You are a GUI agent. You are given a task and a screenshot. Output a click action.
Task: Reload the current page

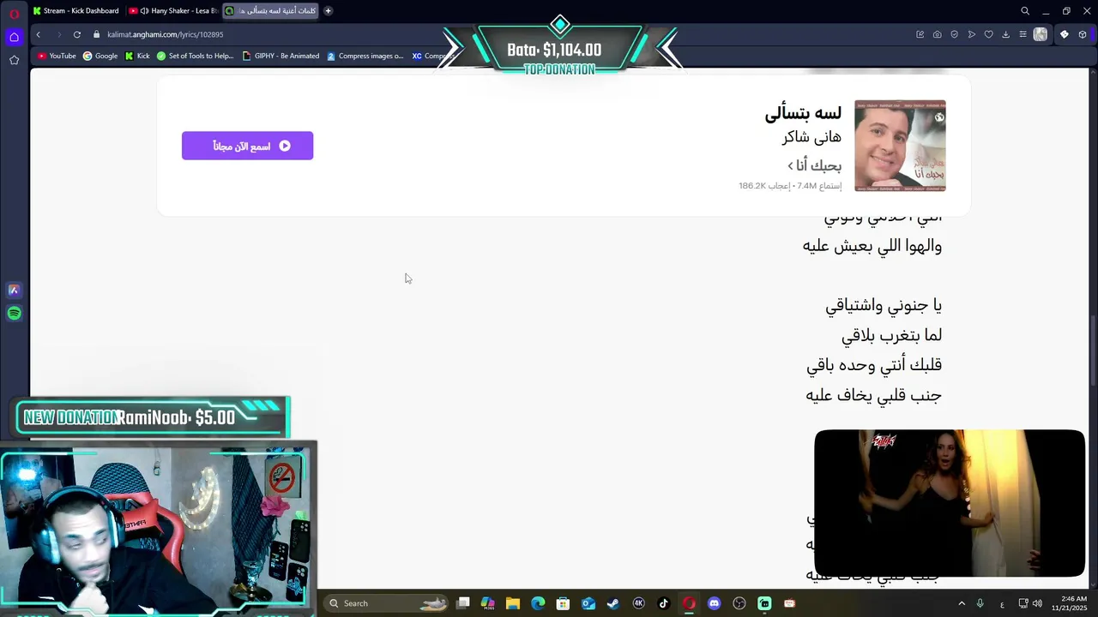click(x=76, y=34)
